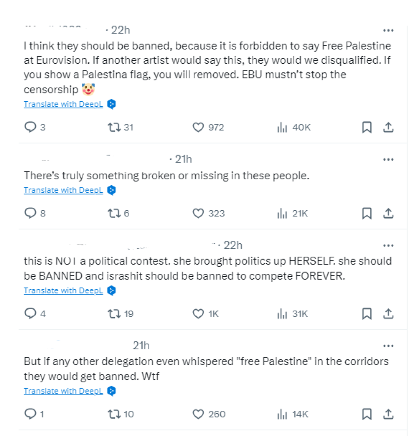Open more options on 'political contest' tweet
This screenshot has width=409, height=436.
388,246
